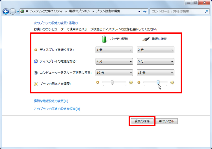Click the キャンセル button
The height and width of the screenshot is (149, 212).
point(166,121)
